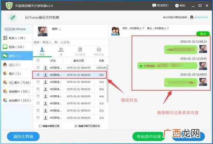The height and width of the screenshot is (144, 213).
Task: Switch to the fourth tab right of 公众号
Action: pos(99,51)
